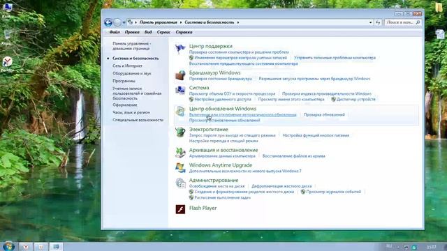The width and height of the screenshot is (447, 251).
Task: Open the address bar history dropdown
Action: point(371,22)
